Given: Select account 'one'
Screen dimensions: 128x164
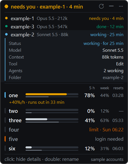Looking at the screenshot, I should (13, 96).
